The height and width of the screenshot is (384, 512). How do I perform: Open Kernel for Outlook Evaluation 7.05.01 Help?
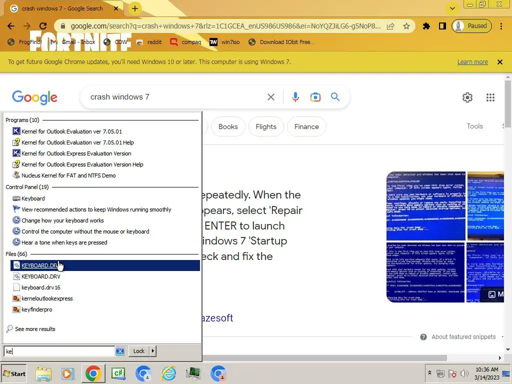(x=73, y=142)
